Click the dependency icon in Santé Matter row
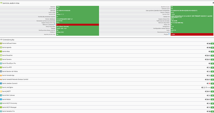The image size is (214, 113). (208, 99)
